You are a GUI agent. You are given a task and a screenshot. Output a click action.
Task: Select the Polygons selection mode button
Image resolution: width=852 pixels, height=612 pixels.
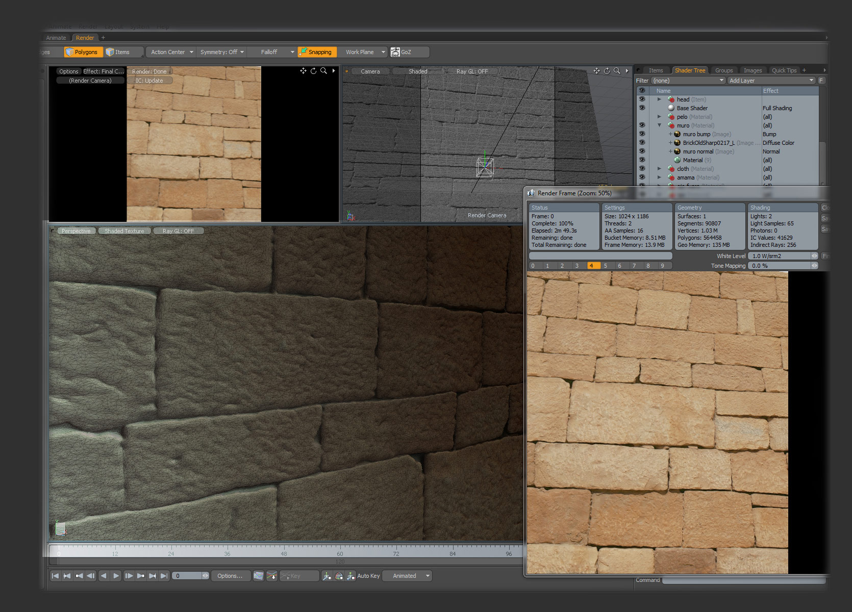point(83,52)
